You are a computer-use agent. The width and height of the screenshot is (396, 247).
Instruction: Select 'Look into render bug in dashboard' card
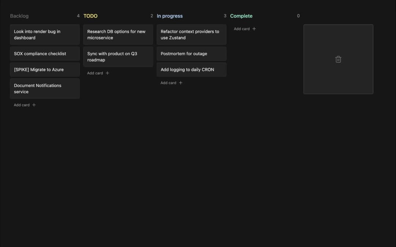(45, 34)
